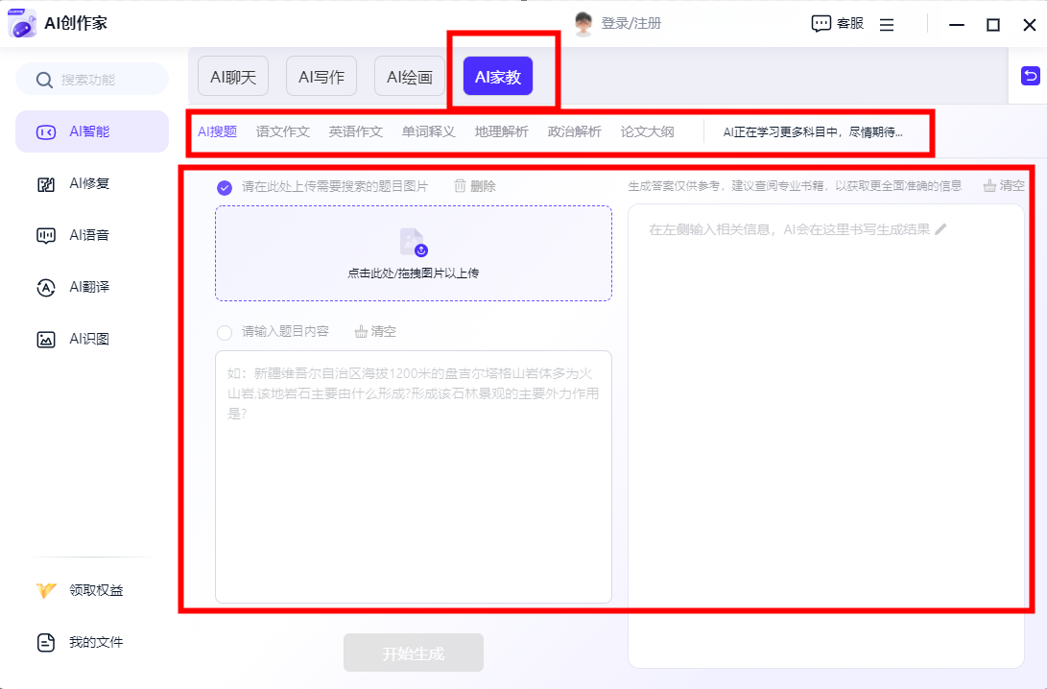Viewport: 1047px width, 689px height.
Task: Select the 请输入题目内容 radio option
Action: tap(225, 332)
